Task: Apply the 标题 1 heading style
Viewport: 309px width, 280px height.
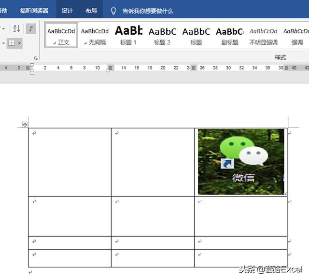Action: click(128, 36)
